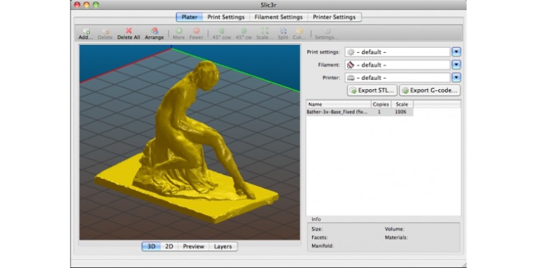This screenshot has width=537, height=268.
Task: Toggle the Layers view
Action: (223, 247)
